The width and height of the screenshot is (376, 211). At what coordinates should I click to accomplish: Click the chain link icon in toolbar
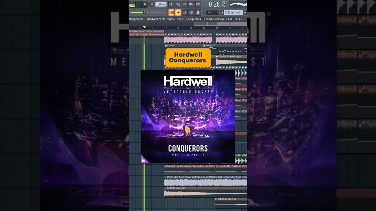[192, 12]
